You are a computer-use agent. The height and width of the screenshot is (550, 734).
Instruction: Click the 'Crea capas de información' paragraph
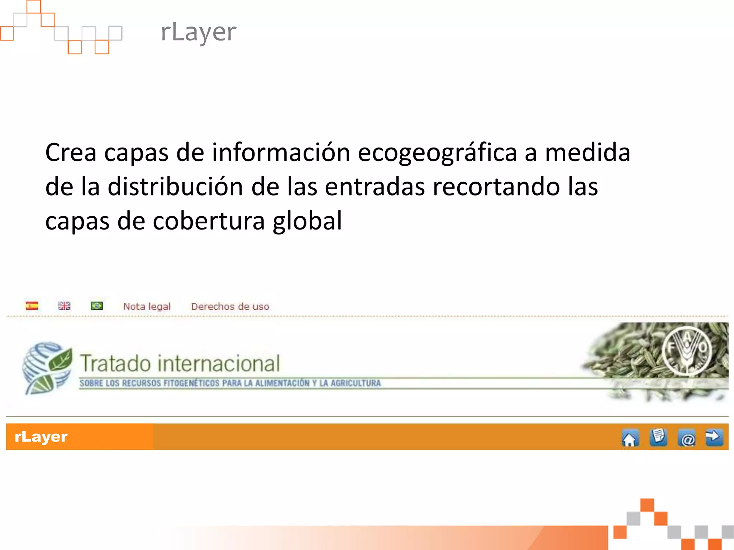coord(337,186)
